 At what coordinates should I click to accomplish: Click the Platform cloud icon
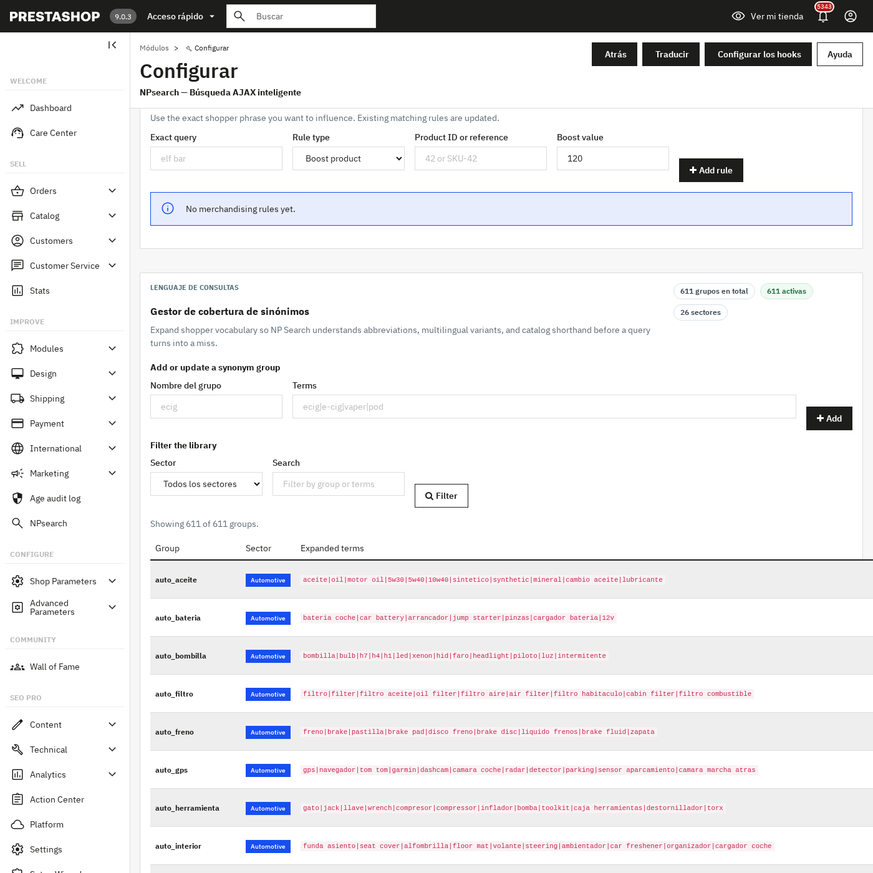coord(17,824)
